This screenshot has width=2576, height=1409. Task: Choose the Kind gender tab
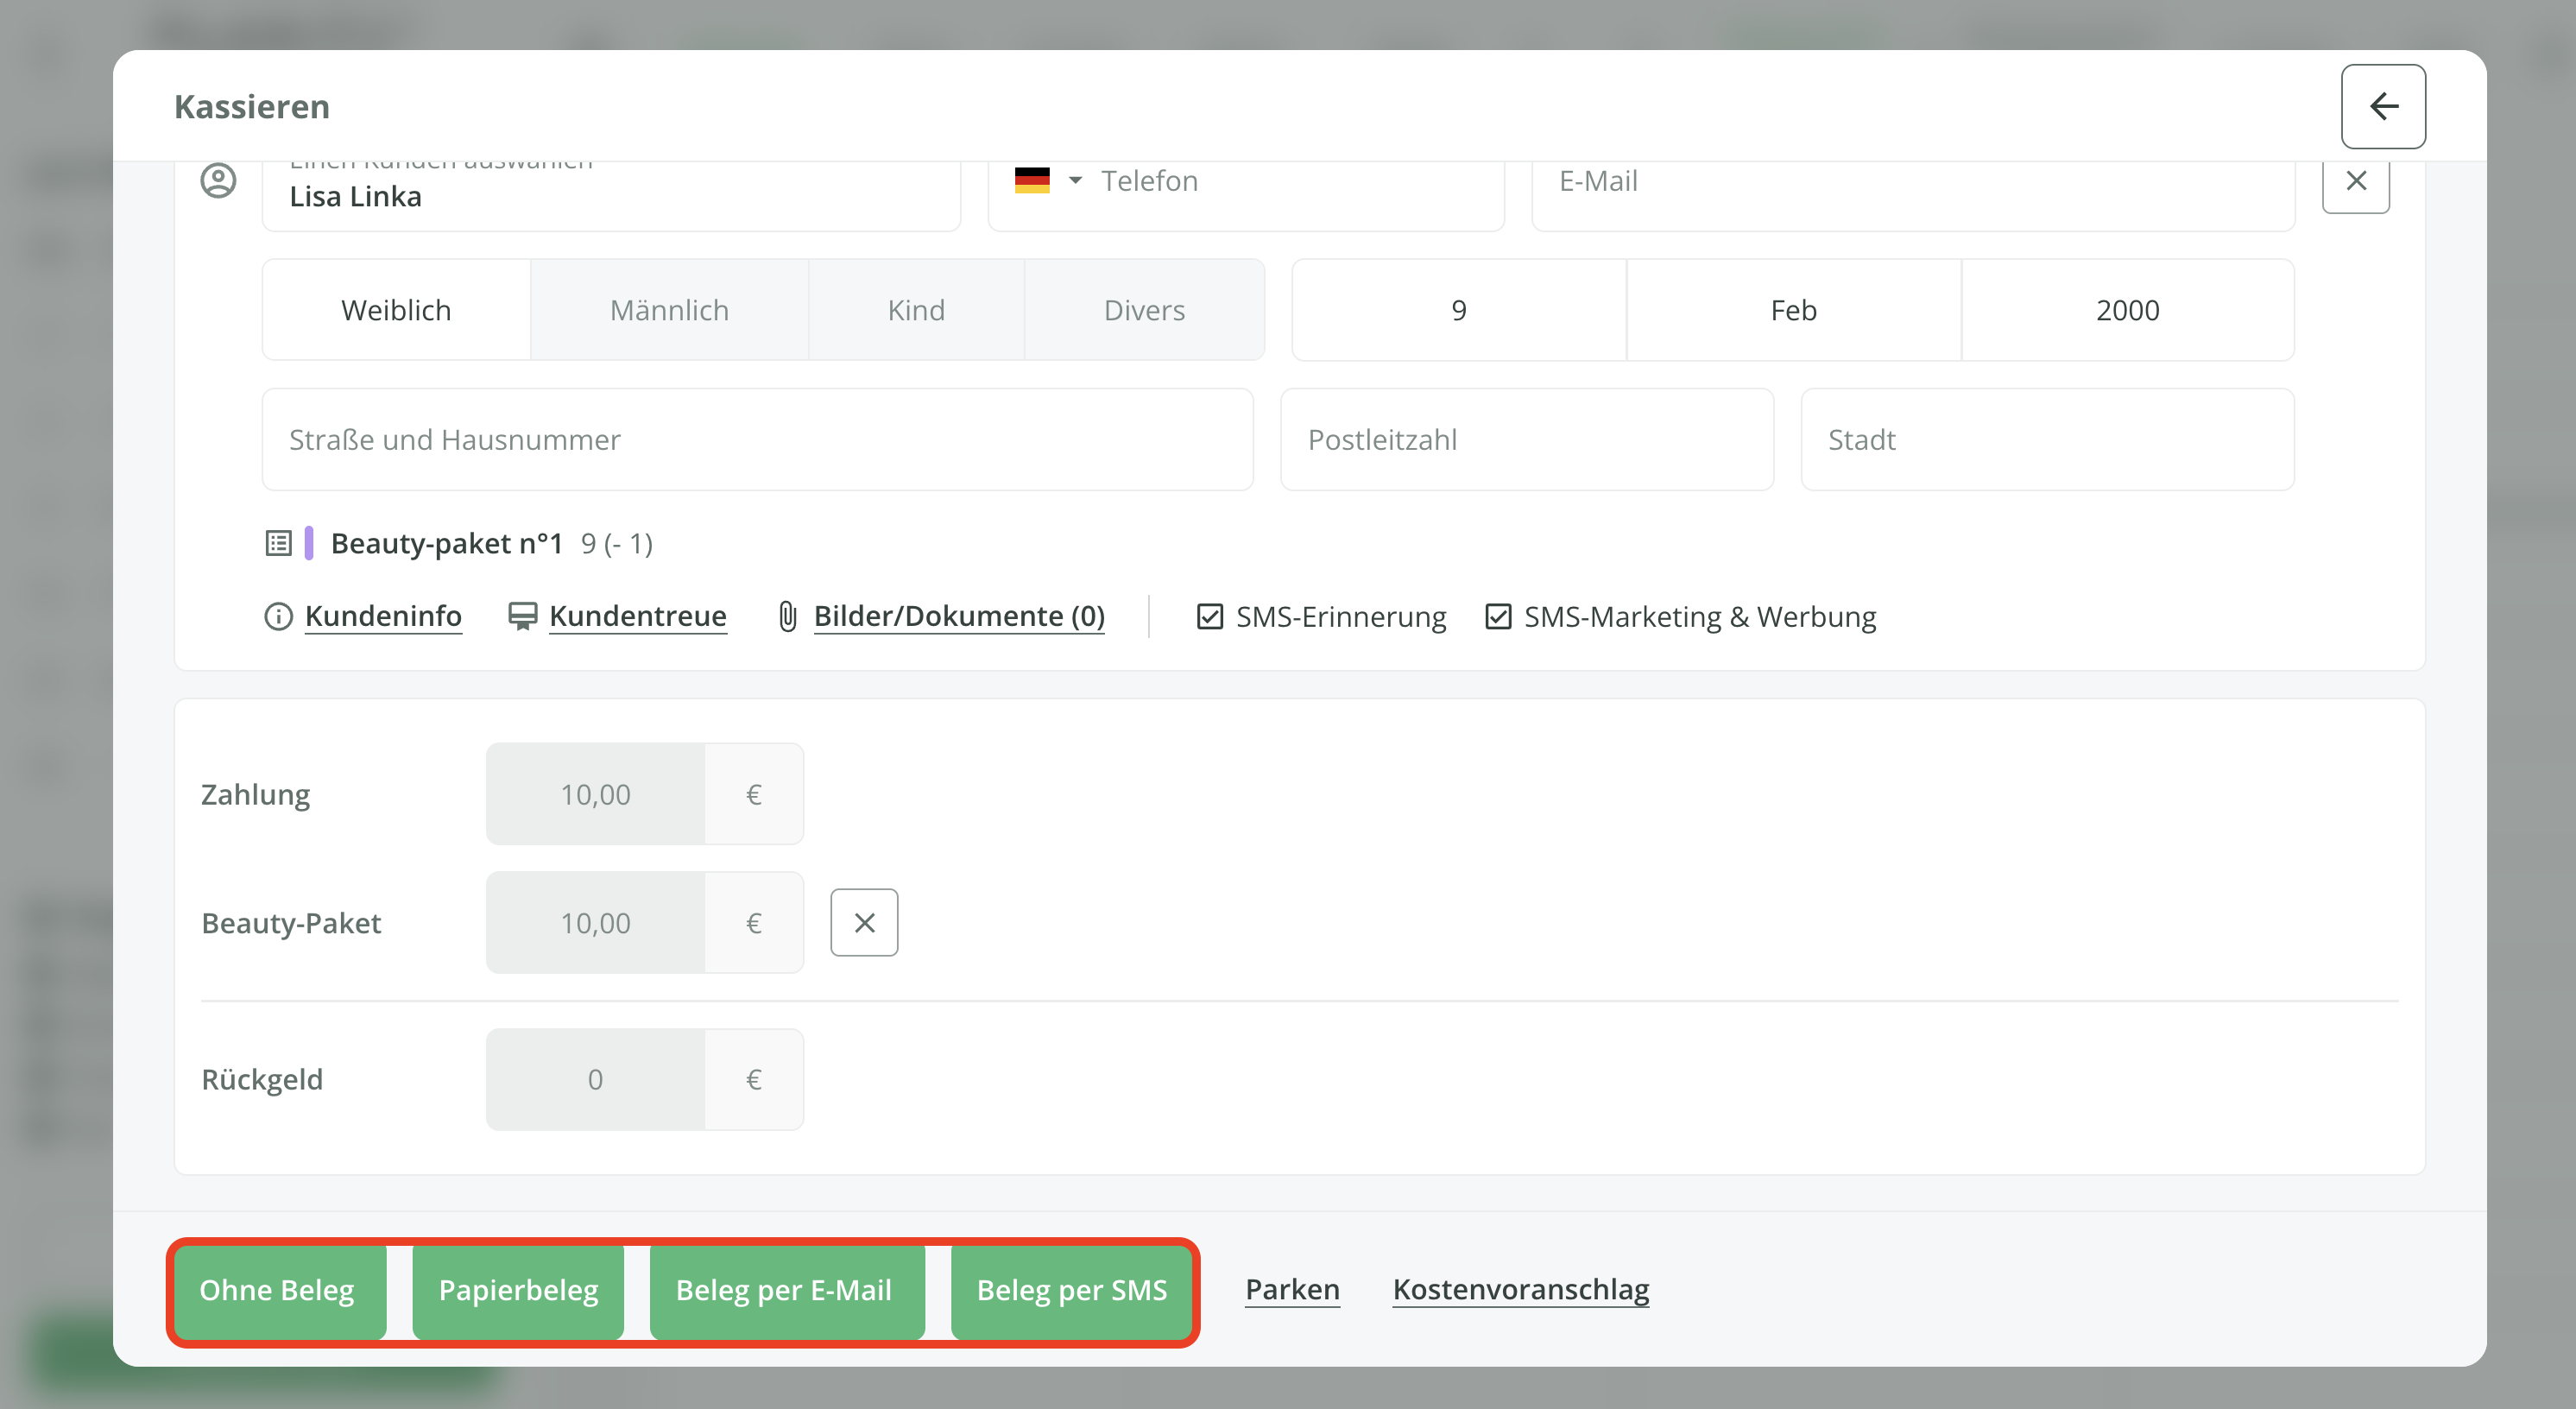click(x=915, y=310)
